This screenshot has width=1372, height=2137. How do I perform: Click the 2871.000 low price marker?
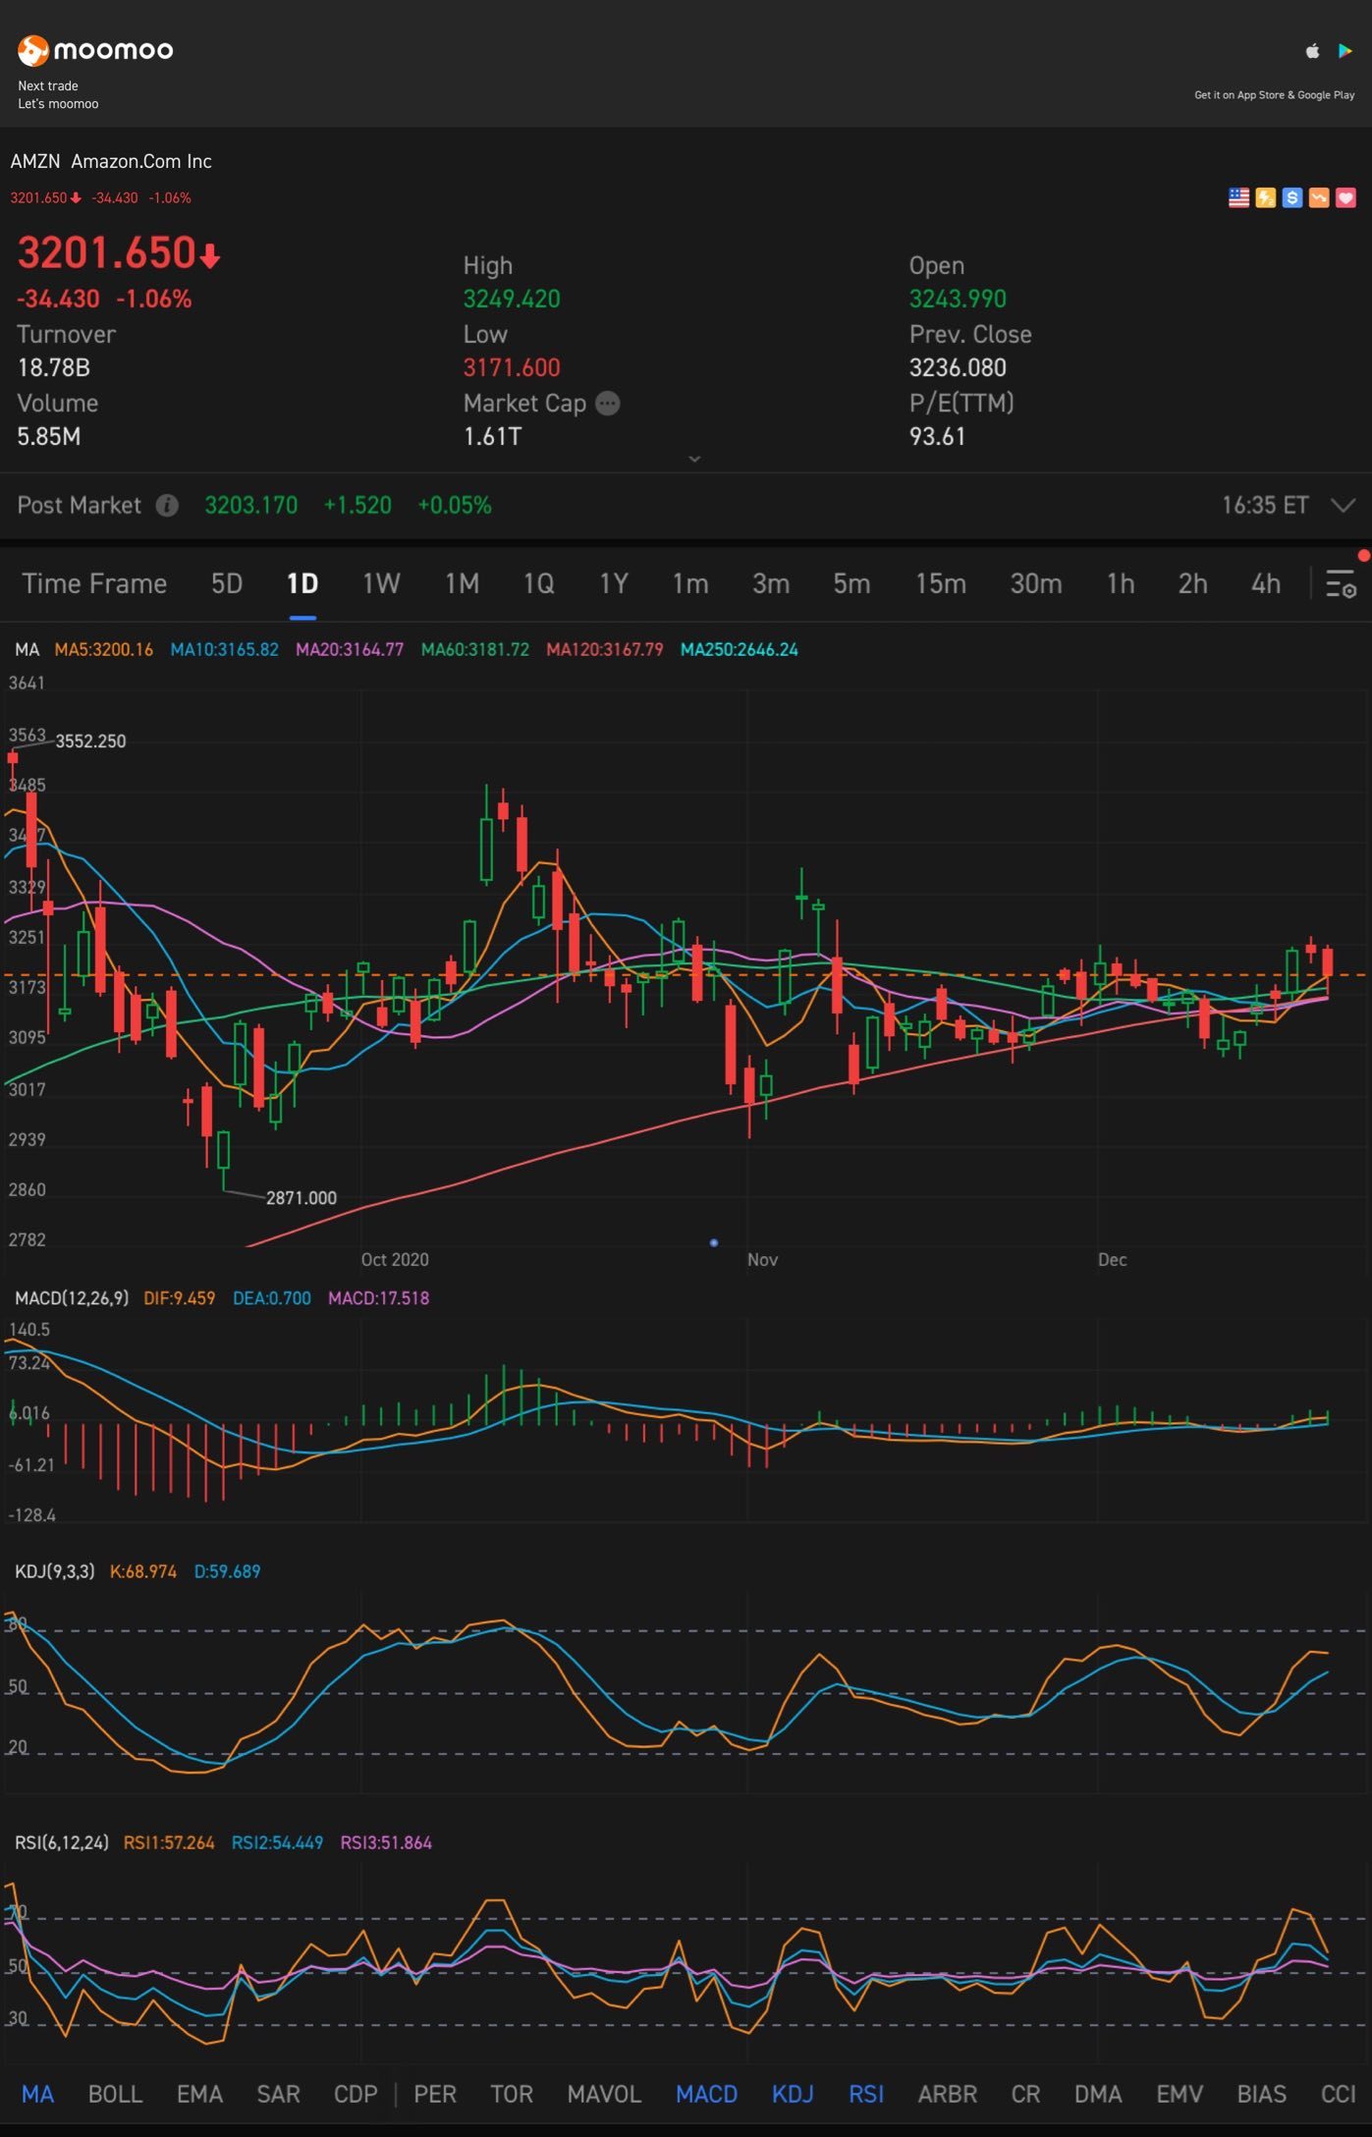coord(302,1198)
